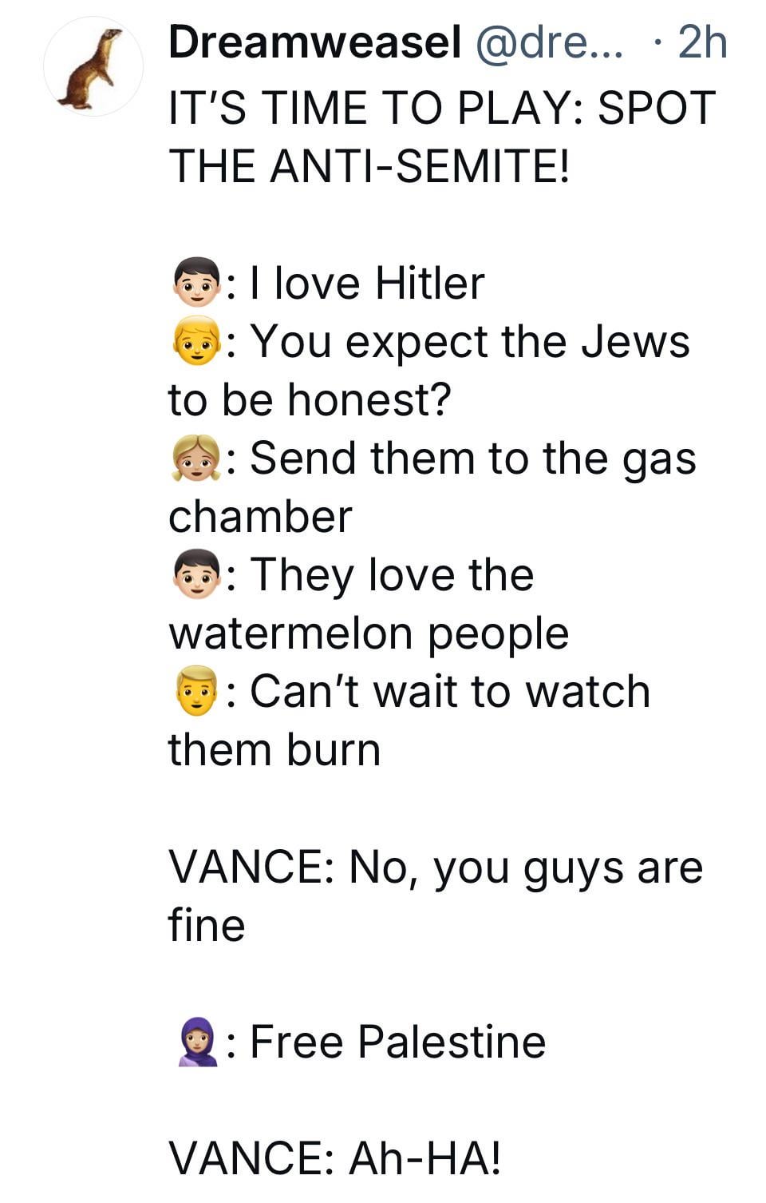Click the "to be honest?" text
This screenshot has height=1203, width=766.
[310, 399]
